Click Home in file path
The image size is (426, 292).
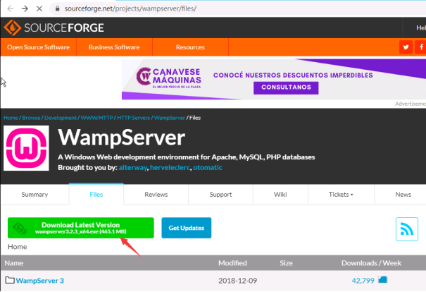point(18,247)
